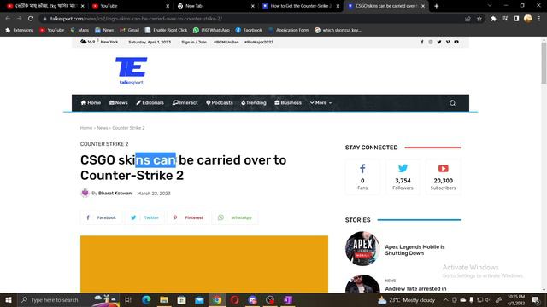Image resolution: width=547 pixels, height=307 pixels.
Task: Bookmark this page with the star icon
Action: click(479, 19)
